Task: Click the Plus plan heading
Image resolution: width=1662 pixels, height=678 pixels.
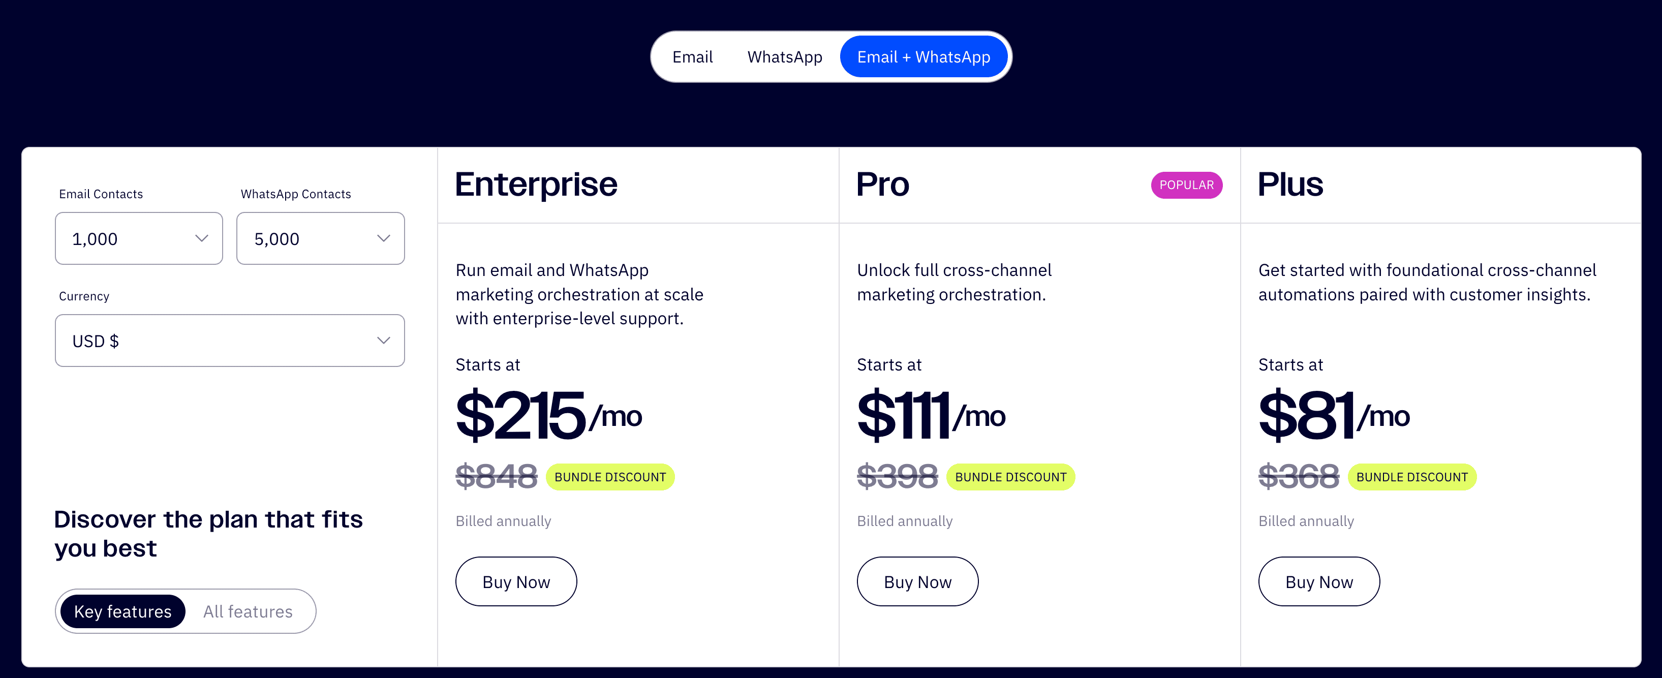Action: [x=1290, y=185]
